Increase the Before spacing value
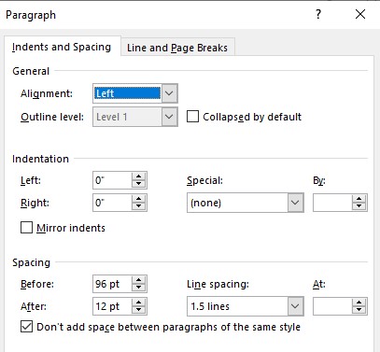This screenshot has width=380, height=352. (x=139, y=280)
